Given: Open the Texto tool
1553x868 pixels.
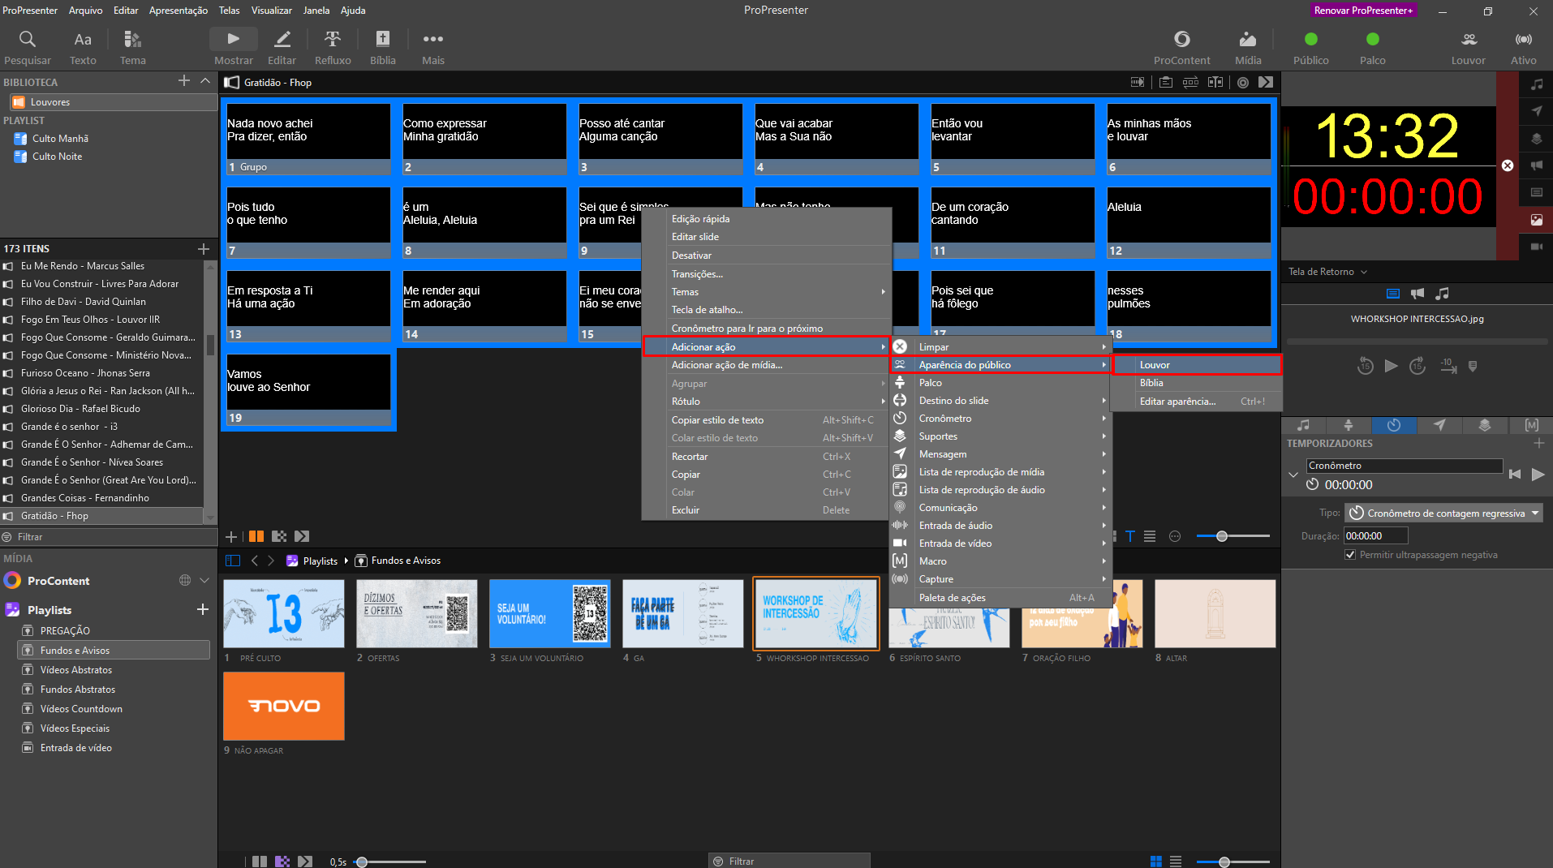Looking at the screenshot, I should pos(83,47).
